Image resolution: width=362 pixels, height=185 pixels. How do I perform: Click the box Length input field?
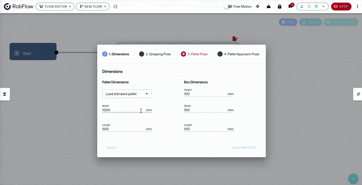(209, 129)
